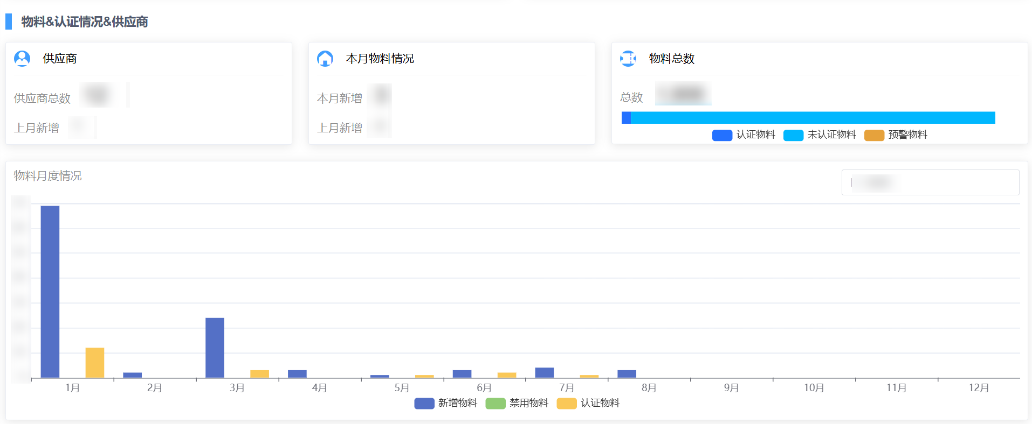Viewport: 1032px width, 424px height.
Task: Toggle the 未认证物料 legend item
Action: pos(820,135)
